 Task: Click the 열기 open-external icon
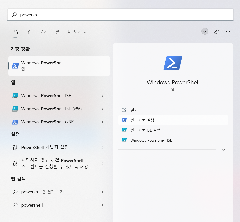124,110
